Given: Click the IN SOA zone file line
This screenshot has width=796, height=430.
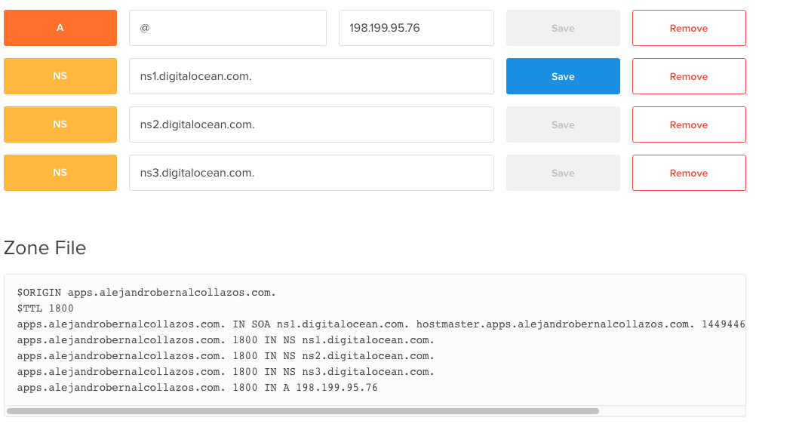Looking at the screenshot, I should 381,324.
